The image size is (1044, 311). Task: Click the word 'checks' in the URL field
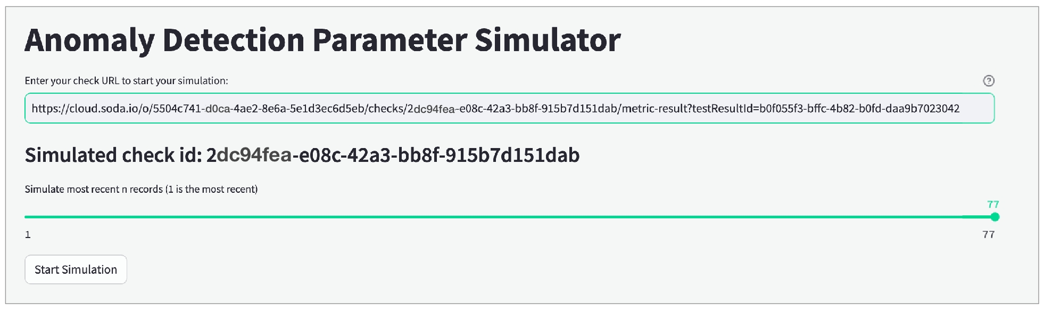click(386, 109)
